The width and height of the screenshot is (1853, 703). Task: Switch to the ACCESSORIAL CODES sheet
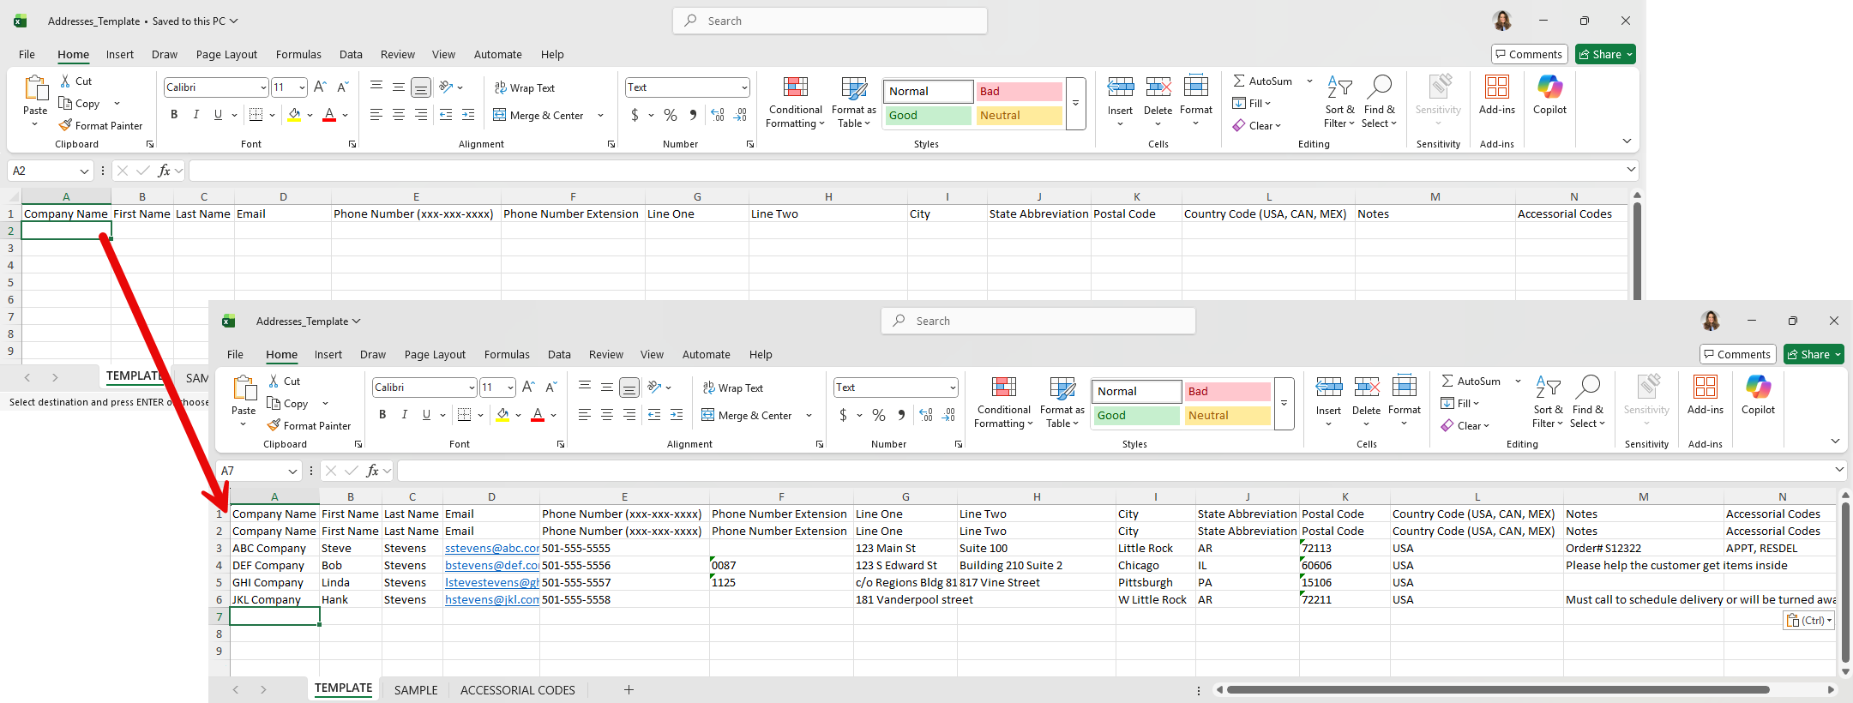[x=518, y=689]
